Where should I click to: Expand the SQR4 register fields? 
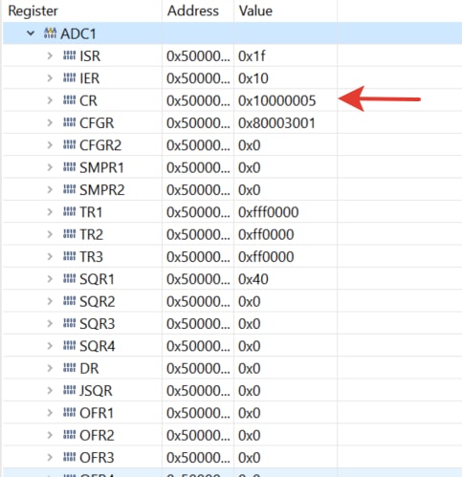click(x=50, y=346)
